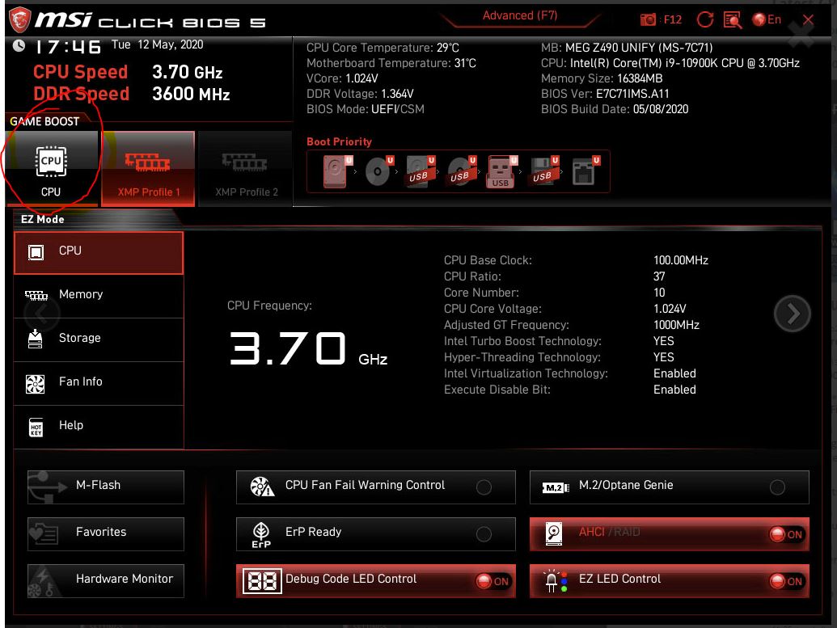Click the date "Tue 12 May, 2020"
Image resolution: width=837 pixels, height=628 pixels.
point(157,44)
